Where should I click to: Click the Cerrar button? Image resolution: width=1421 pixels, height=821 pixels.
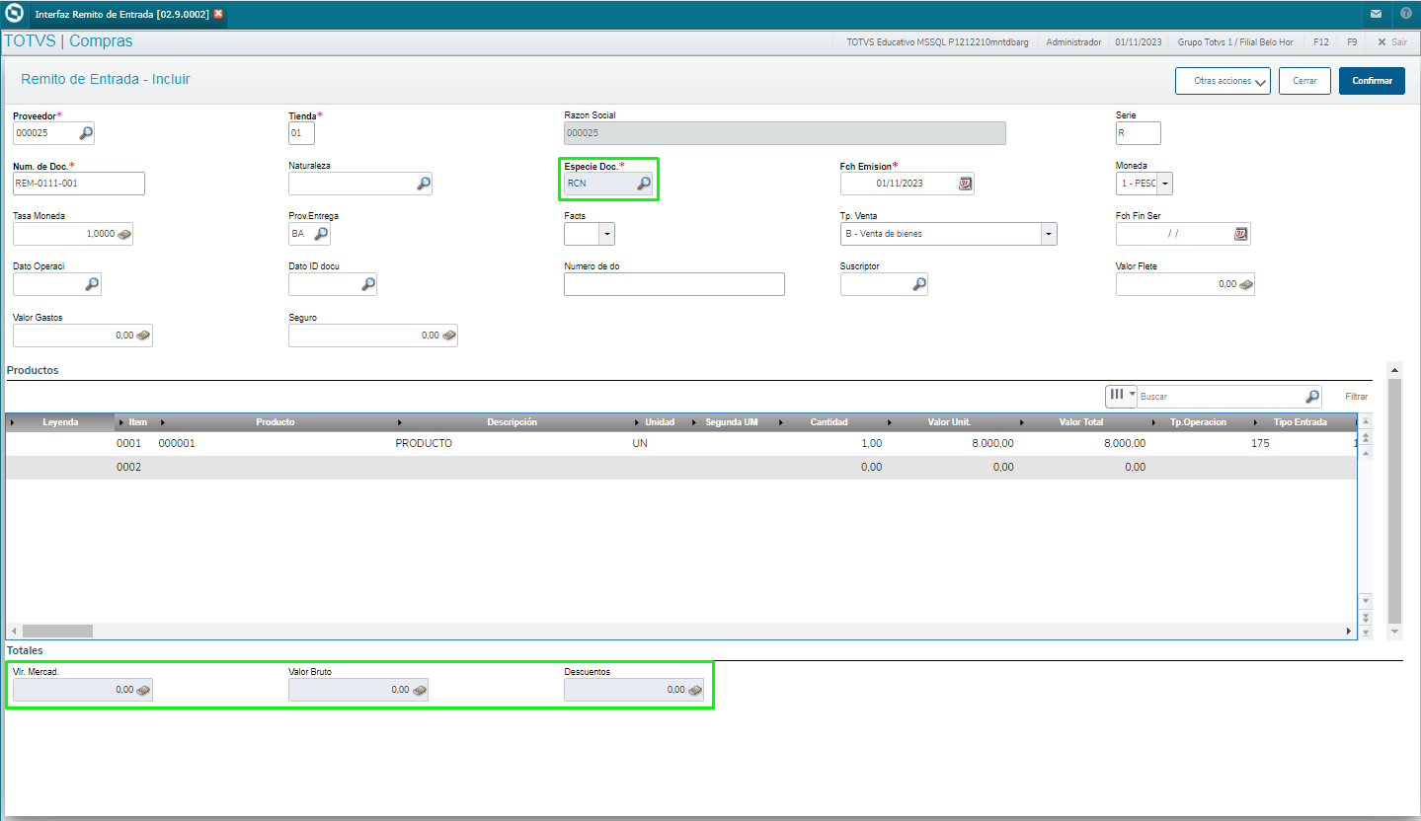click(1304, 81)
